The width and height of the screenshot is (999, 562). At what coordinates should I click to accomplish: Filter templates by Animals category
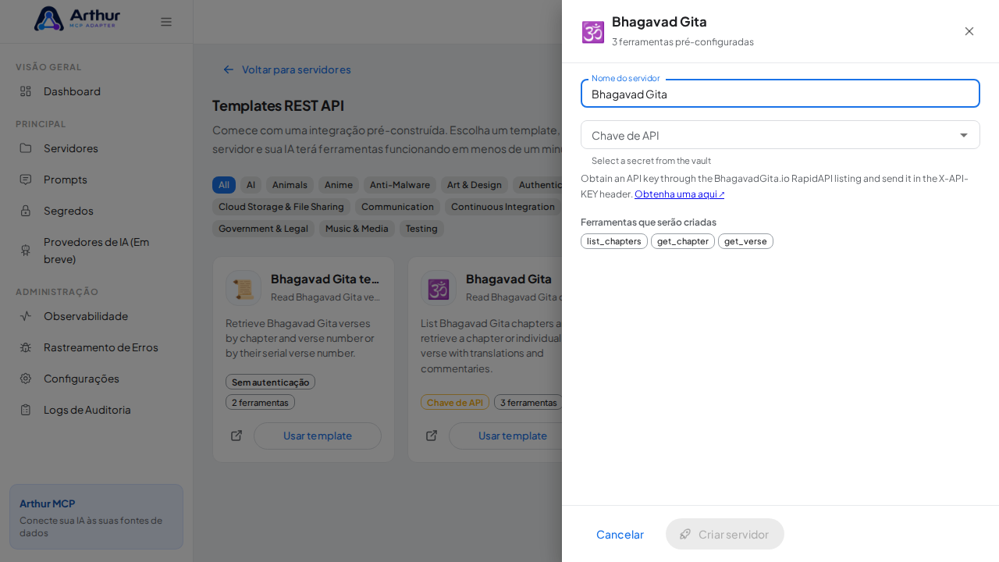[x=290, y=185]
